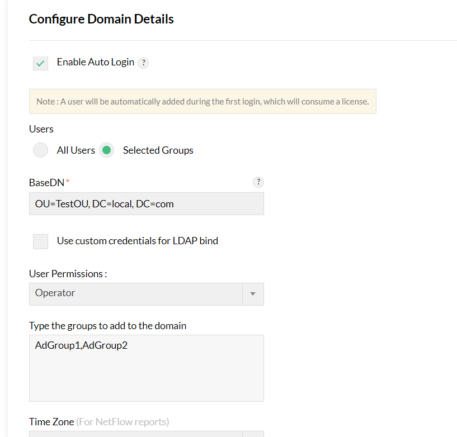Select the Selected Groups radio button
The image size is (457, 437).
coord(106,150)
